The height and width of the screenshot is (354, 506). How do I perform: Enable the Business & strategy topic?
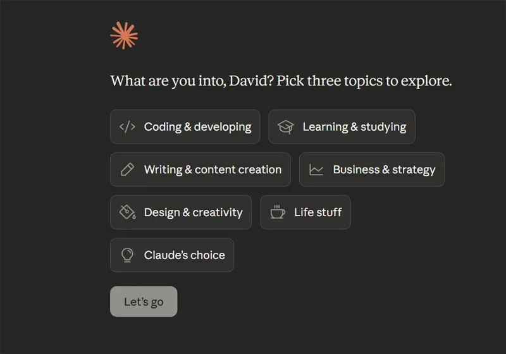coord(384,169)
